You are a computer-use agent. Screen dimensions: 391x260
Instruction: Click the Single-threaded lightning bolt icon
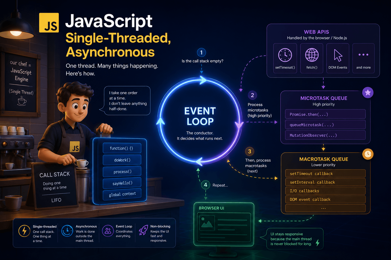click(x=24, y=231)
